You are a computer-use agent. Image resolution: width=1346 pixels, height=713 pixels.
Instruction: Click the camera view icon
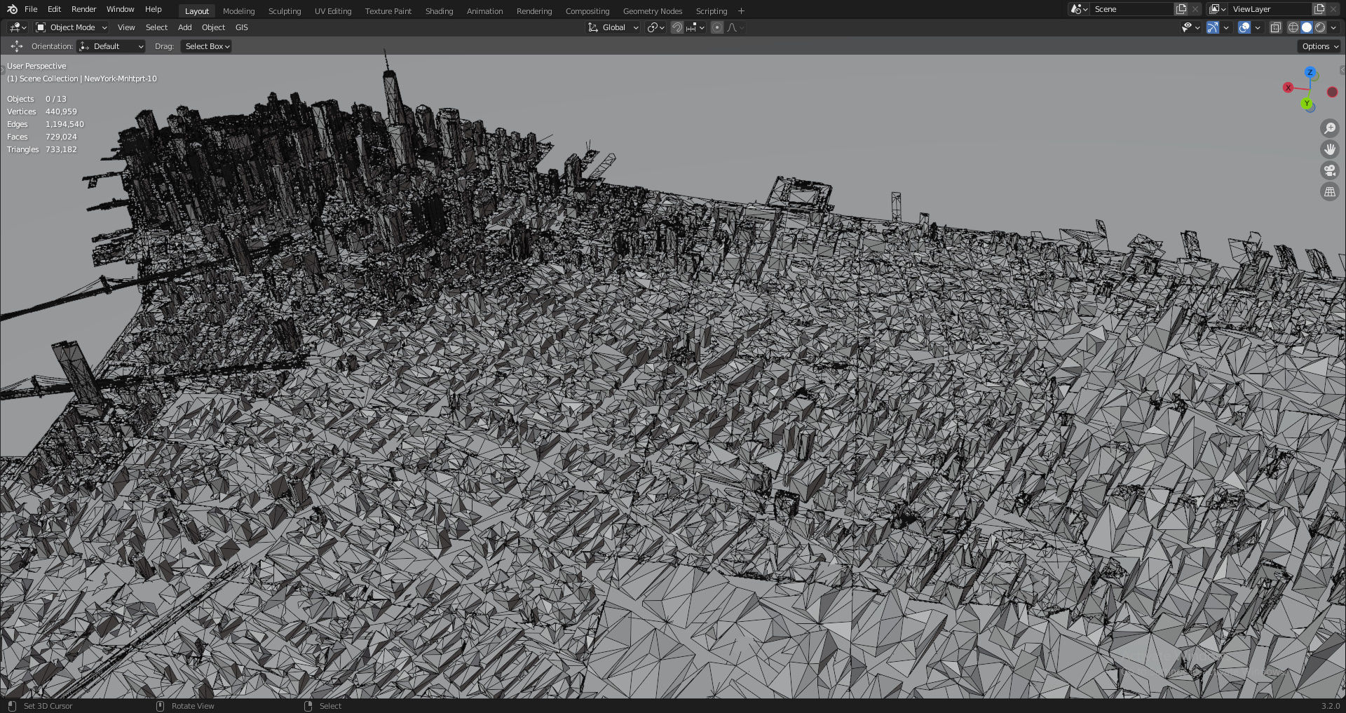tap(1329, 170)
